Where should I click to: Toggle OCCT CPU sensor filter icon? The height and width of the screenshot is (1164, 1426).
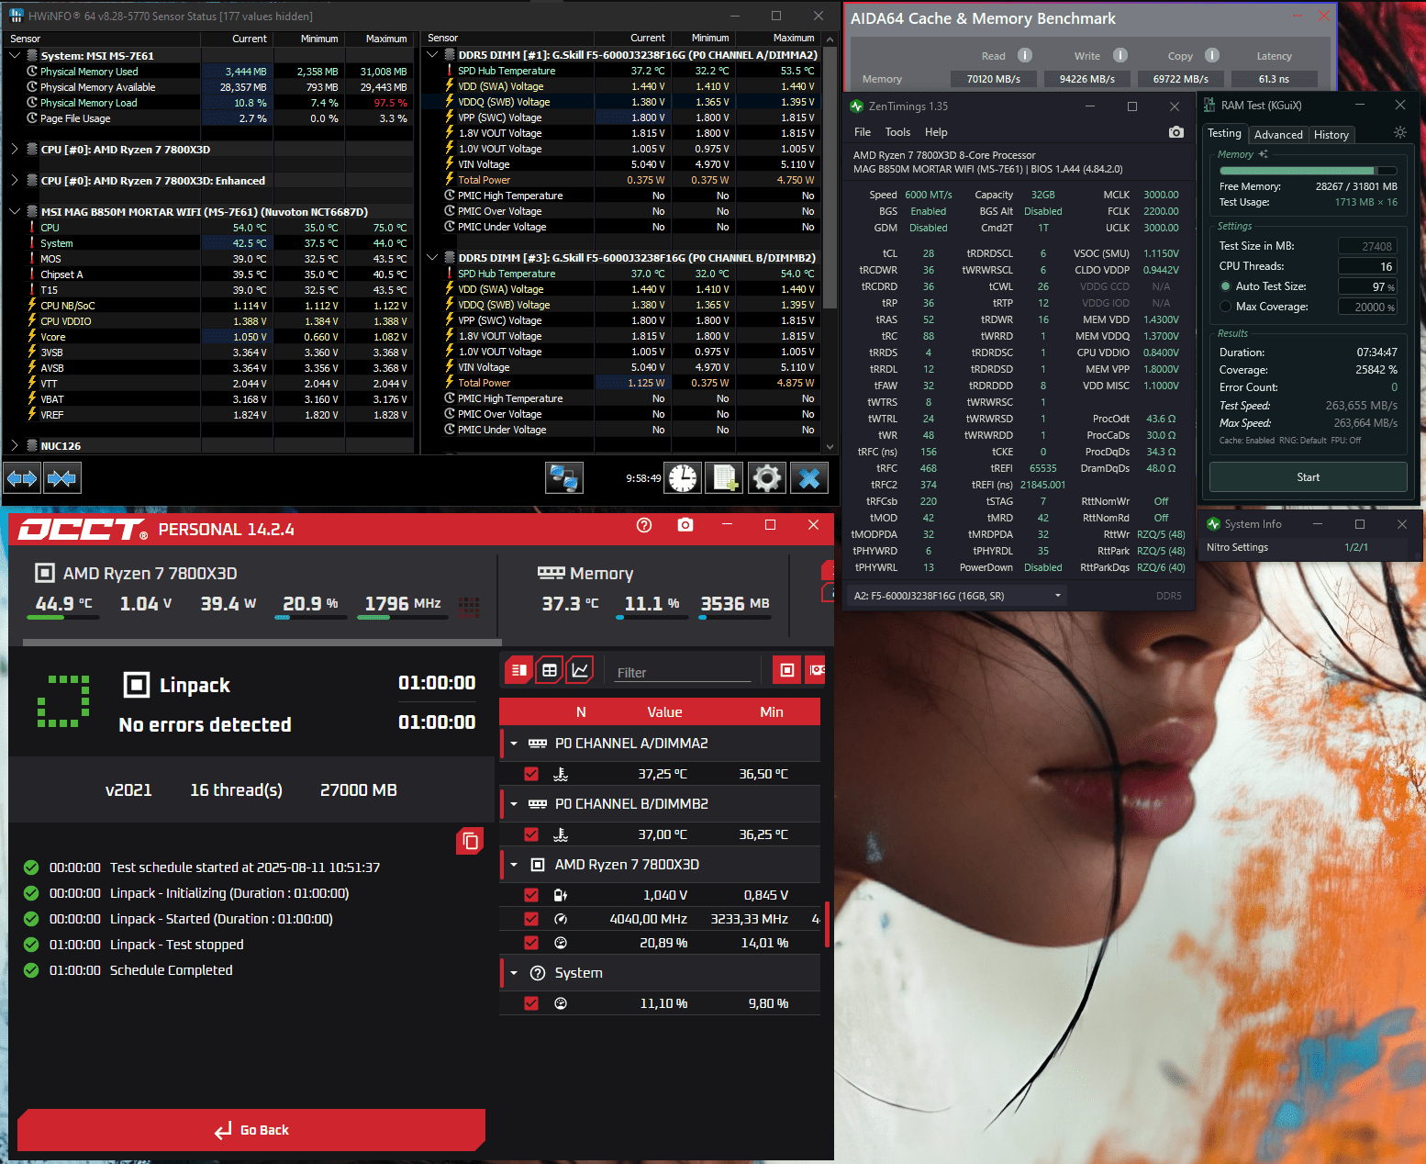pyautogui.click(x=786, y=670)
